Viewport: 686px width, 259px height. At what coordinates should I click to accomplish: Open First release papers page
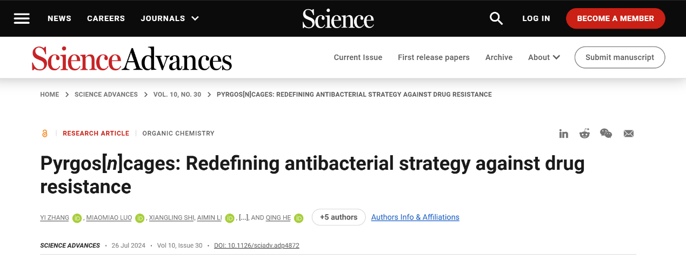[434, 57]
